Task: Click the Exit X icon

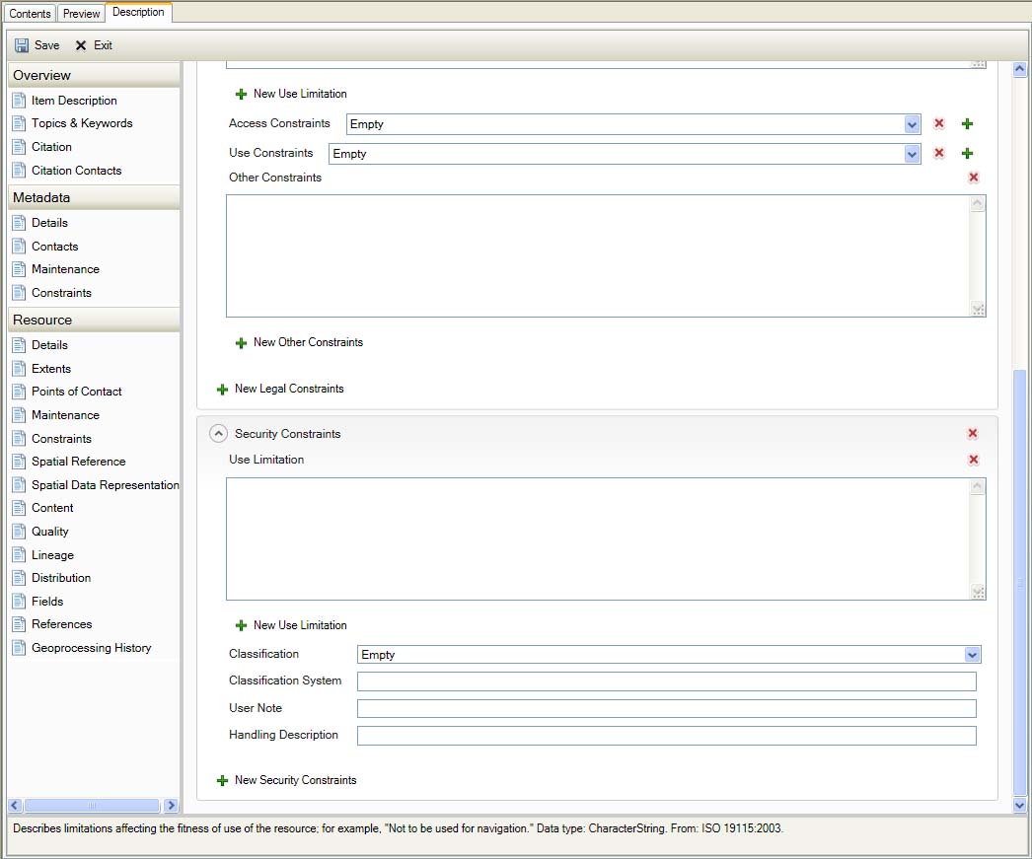Action: pos(81,45)
